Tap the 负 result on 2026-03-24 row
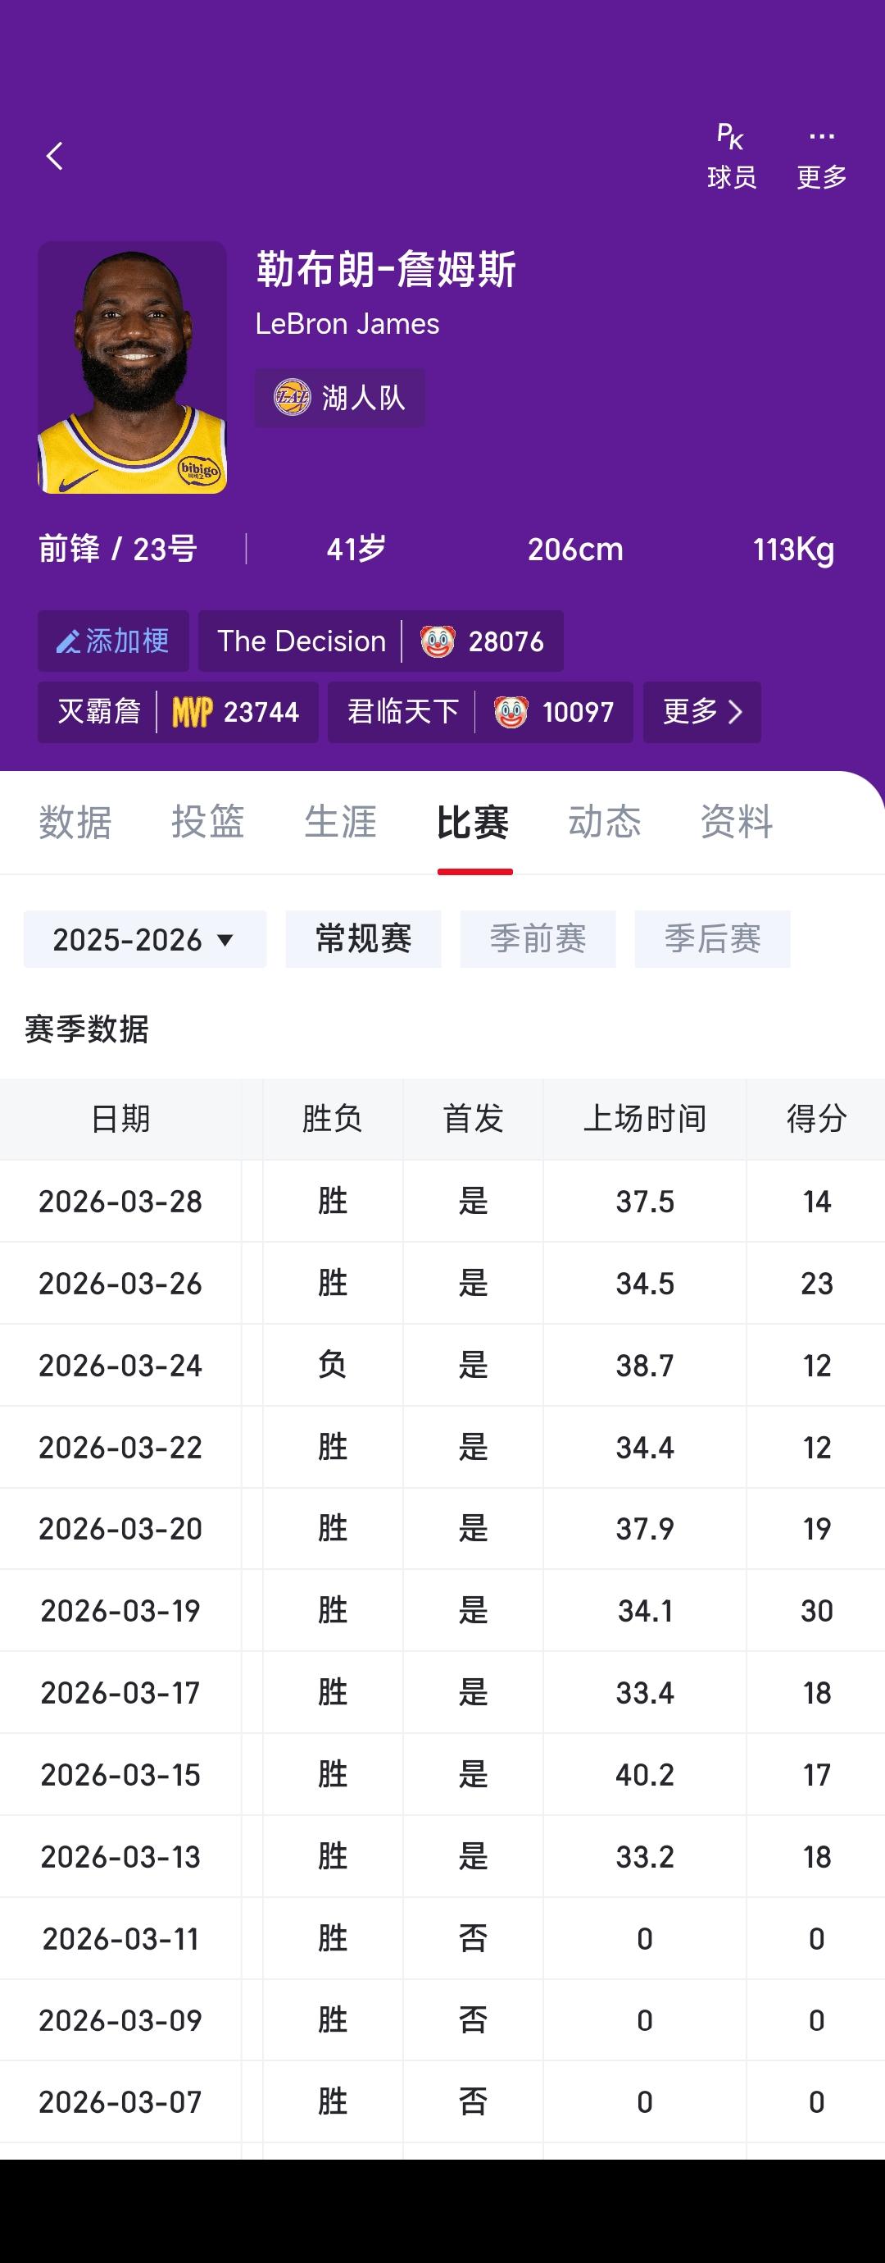 (x=333, y=1365)
